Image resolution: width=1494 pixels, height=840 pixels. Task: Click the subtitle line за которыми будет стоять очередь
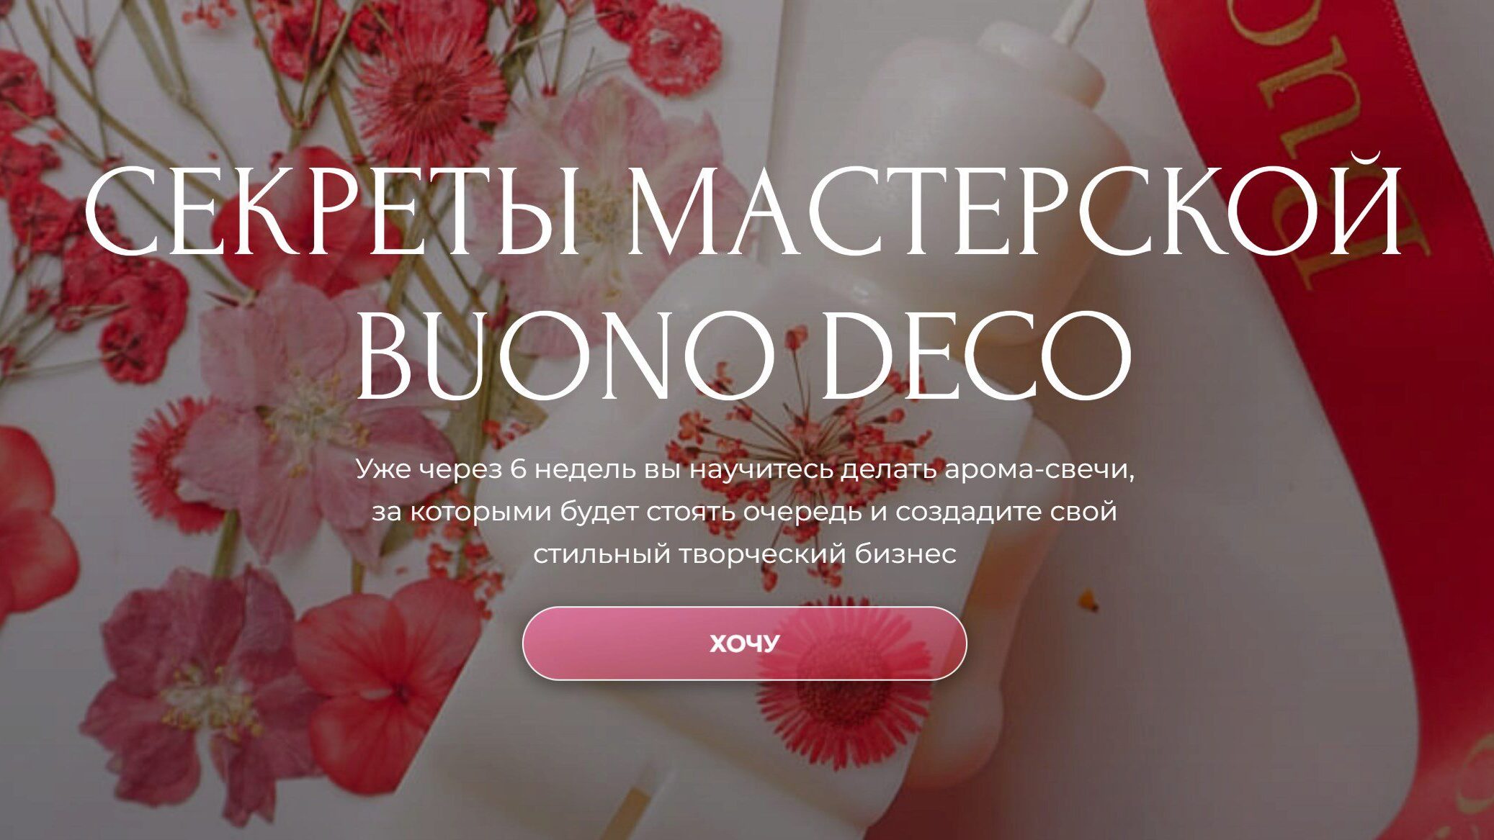click(x=744, y=512)
